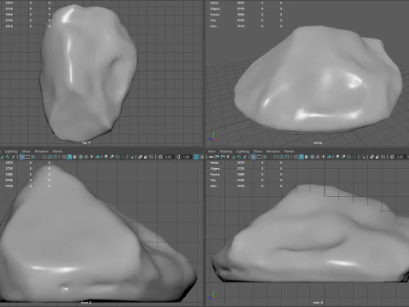This screenshot has height=307, width=409.
Task: Select Smooth Shade All in front panel toolbar
Action: pos(70,157)
